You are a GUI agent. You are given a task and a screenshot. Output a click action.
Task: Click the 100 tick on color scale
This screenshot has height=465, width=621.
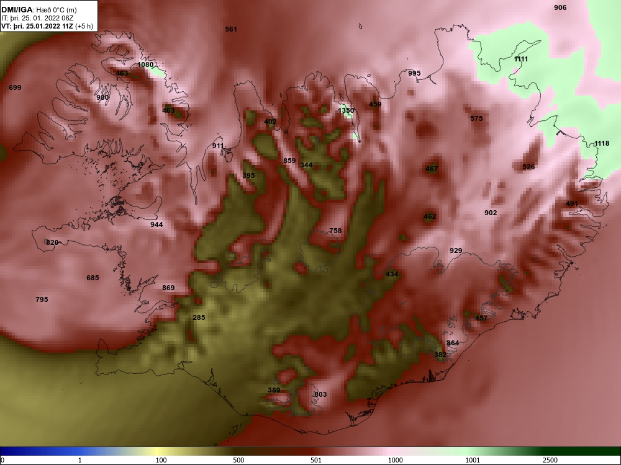pyautogui.click(x=161, y=460)
